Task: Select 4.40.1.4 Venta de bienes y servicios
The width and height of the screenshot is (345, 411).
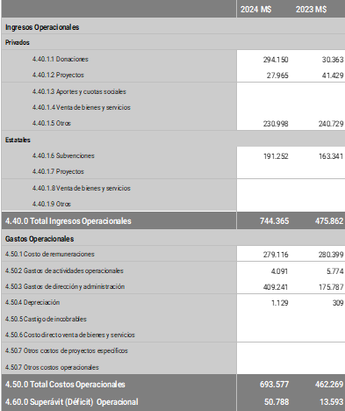Action: 82,107
